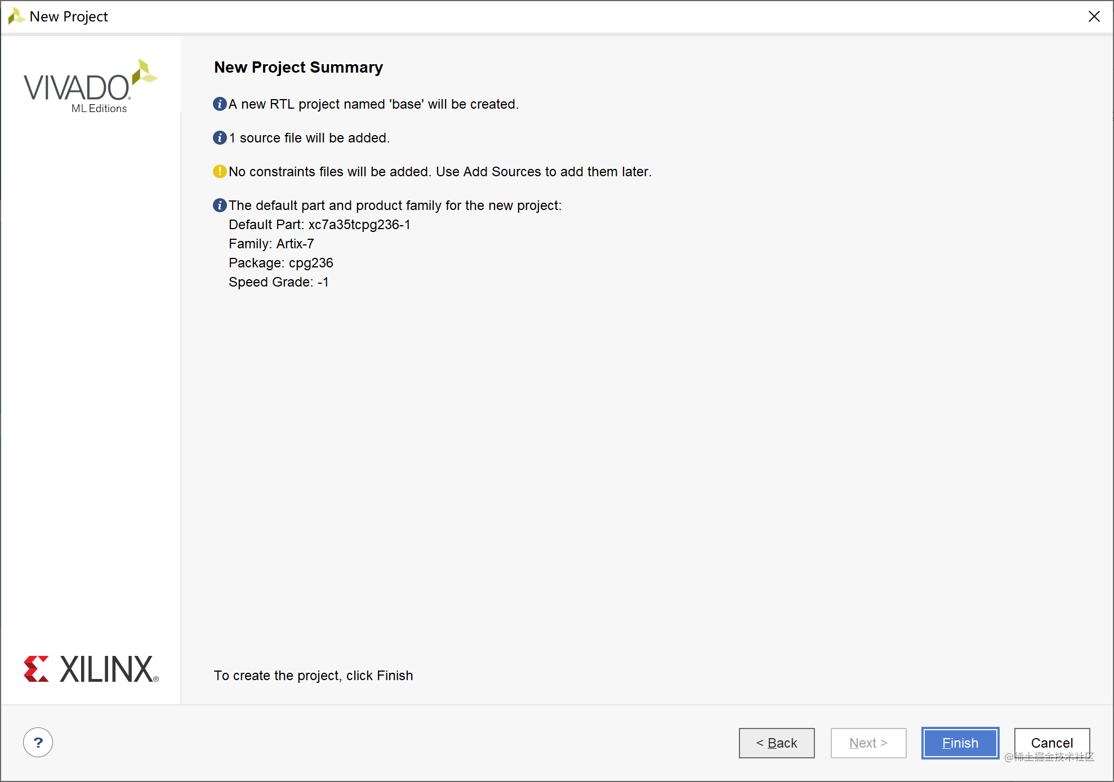Click the Default Part xc7a35tcpg236-1 text

319,225
